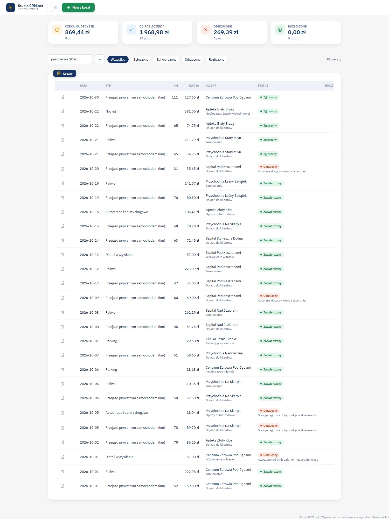Click the 28 wierszy row count
Image resolution: width=389 pixels, height=519 pixels.
pyautogui.click(x=334, y=59)
